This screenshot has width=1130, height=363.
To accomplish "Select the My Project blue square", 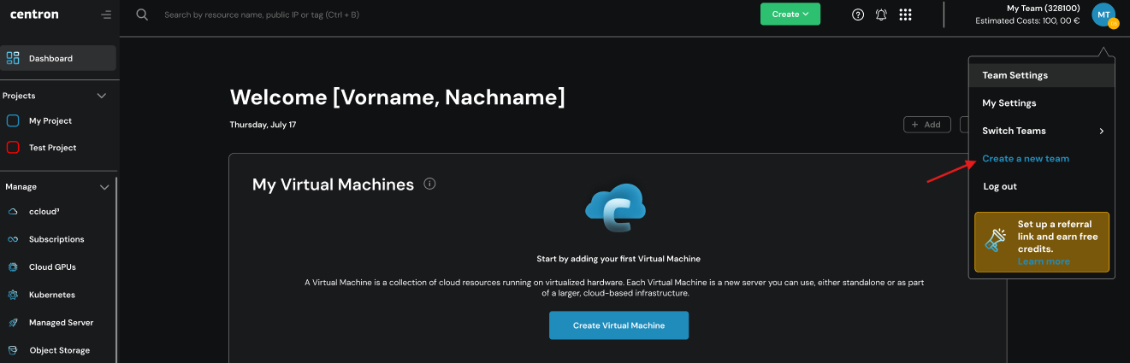I will [x=13, y=120].
